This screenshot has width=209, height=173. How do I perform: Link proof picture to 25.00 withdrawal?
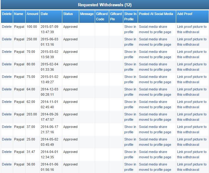click(x=192, y=142)
